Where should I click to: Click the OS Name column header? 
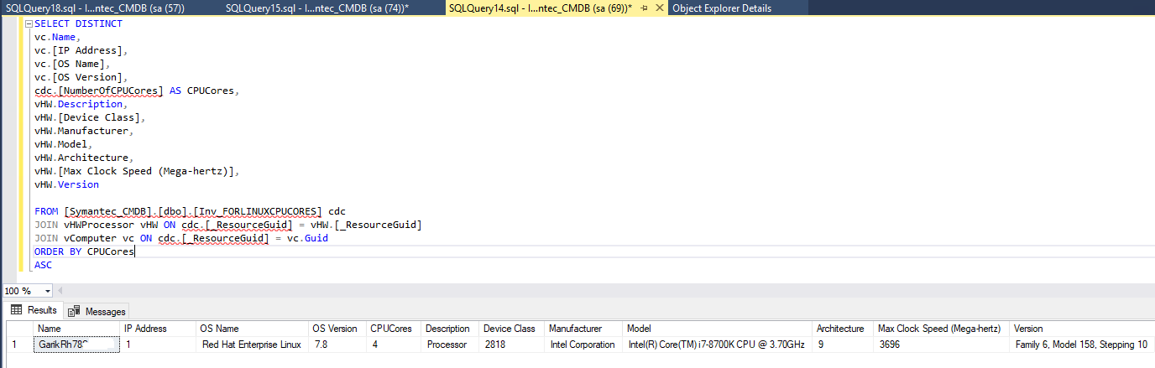[252, 329]
